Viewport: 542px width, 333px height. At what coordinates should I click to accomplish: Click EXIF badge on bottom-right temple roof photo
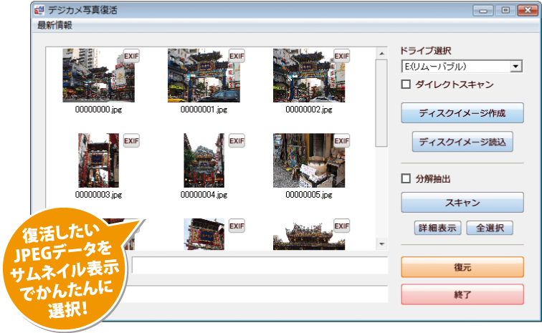click(341, 226)
